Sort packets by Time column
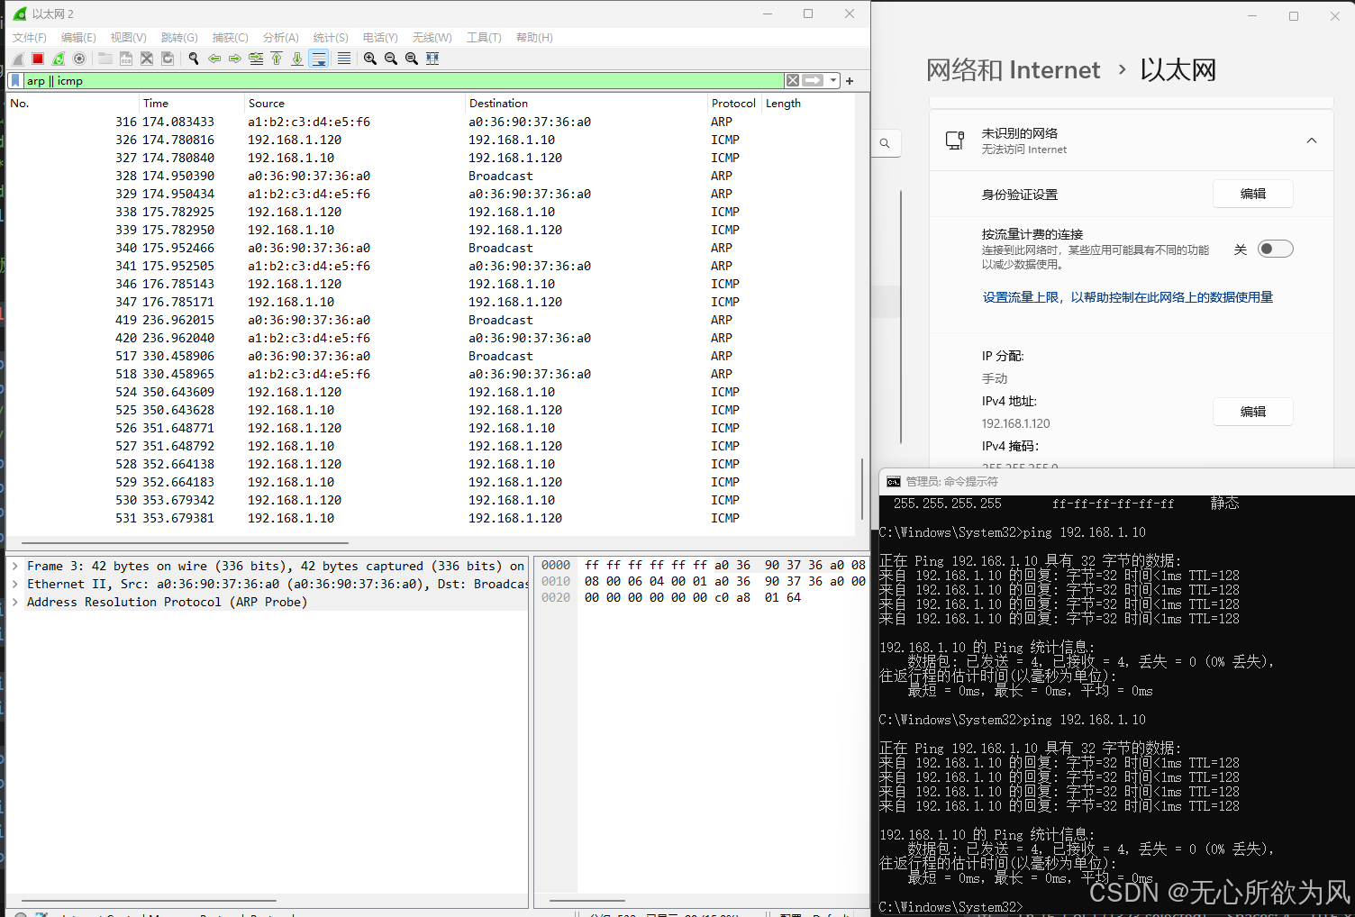Viewport: 1355px width, 917px height. 192,104
